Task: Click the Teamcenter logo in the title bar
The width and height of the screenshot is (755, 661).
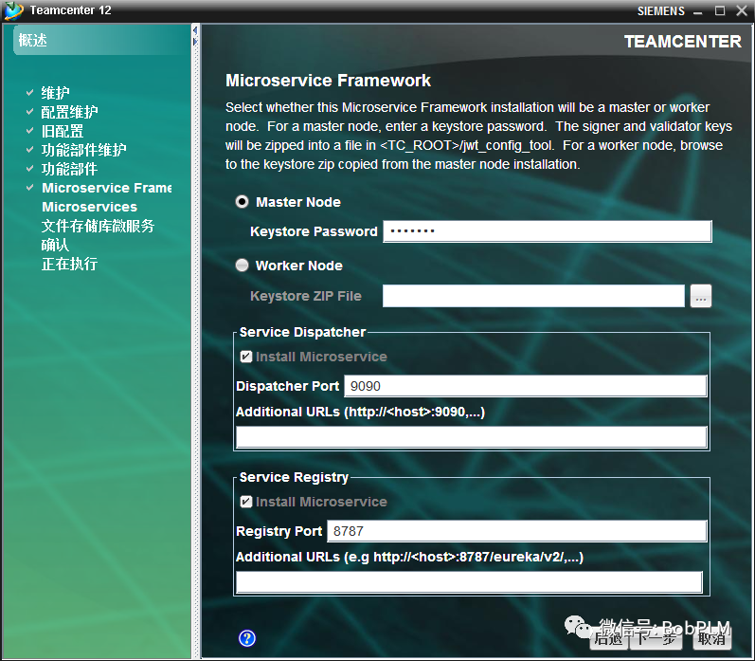Action: click(x=13, y=10)
